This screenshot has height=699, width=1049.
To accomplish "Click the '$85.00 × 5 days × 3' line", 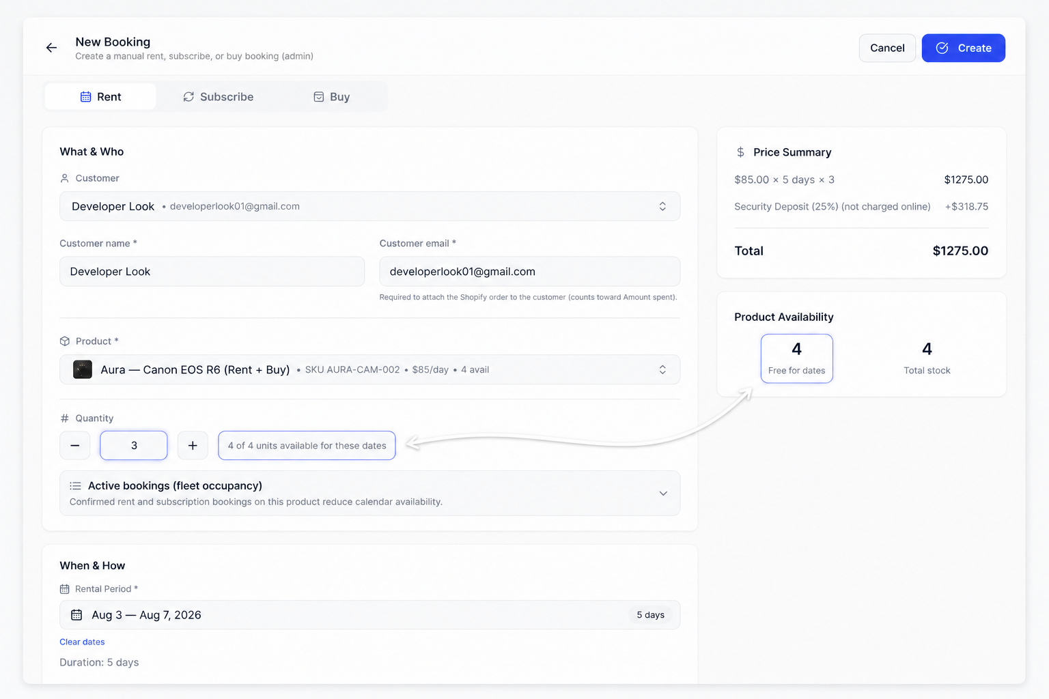I will 784,180.
